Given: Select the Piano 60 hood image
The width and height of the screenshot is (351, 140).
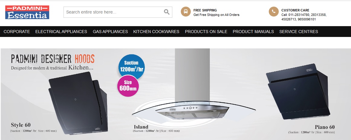Looking at the screenshot, I should [298, 92].
